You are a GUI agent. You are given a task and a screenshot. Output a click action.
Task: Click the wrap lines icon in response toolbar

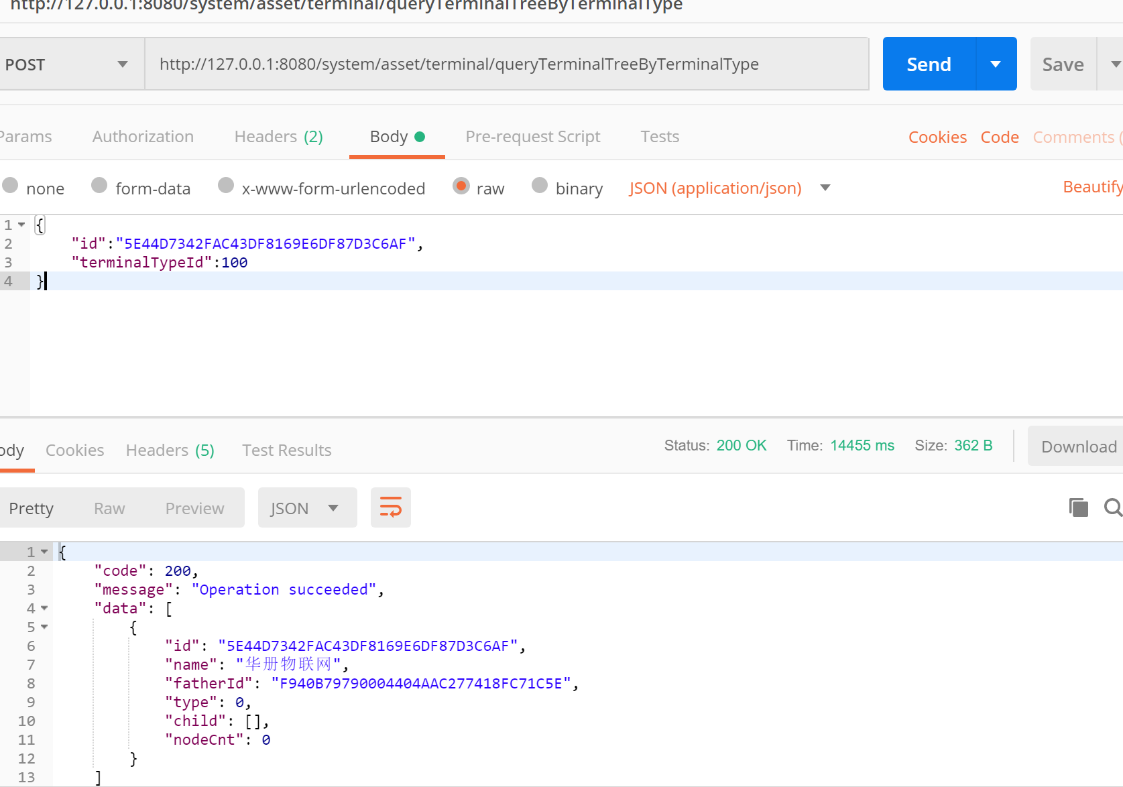390,507
